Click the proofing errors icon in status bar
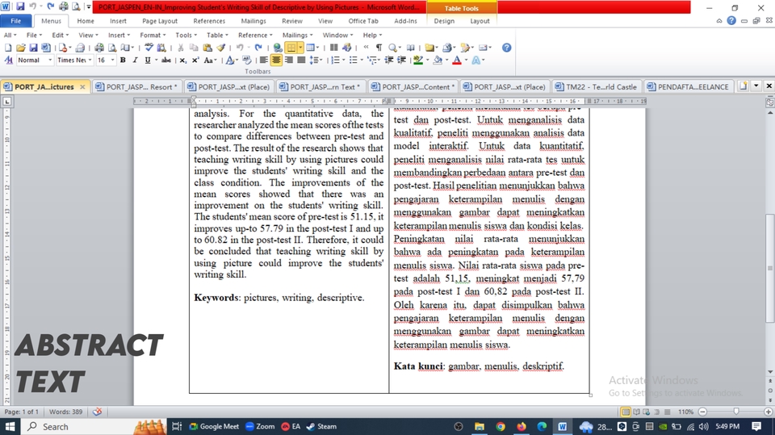Screen dimensions: 775x435 (98, 412)
